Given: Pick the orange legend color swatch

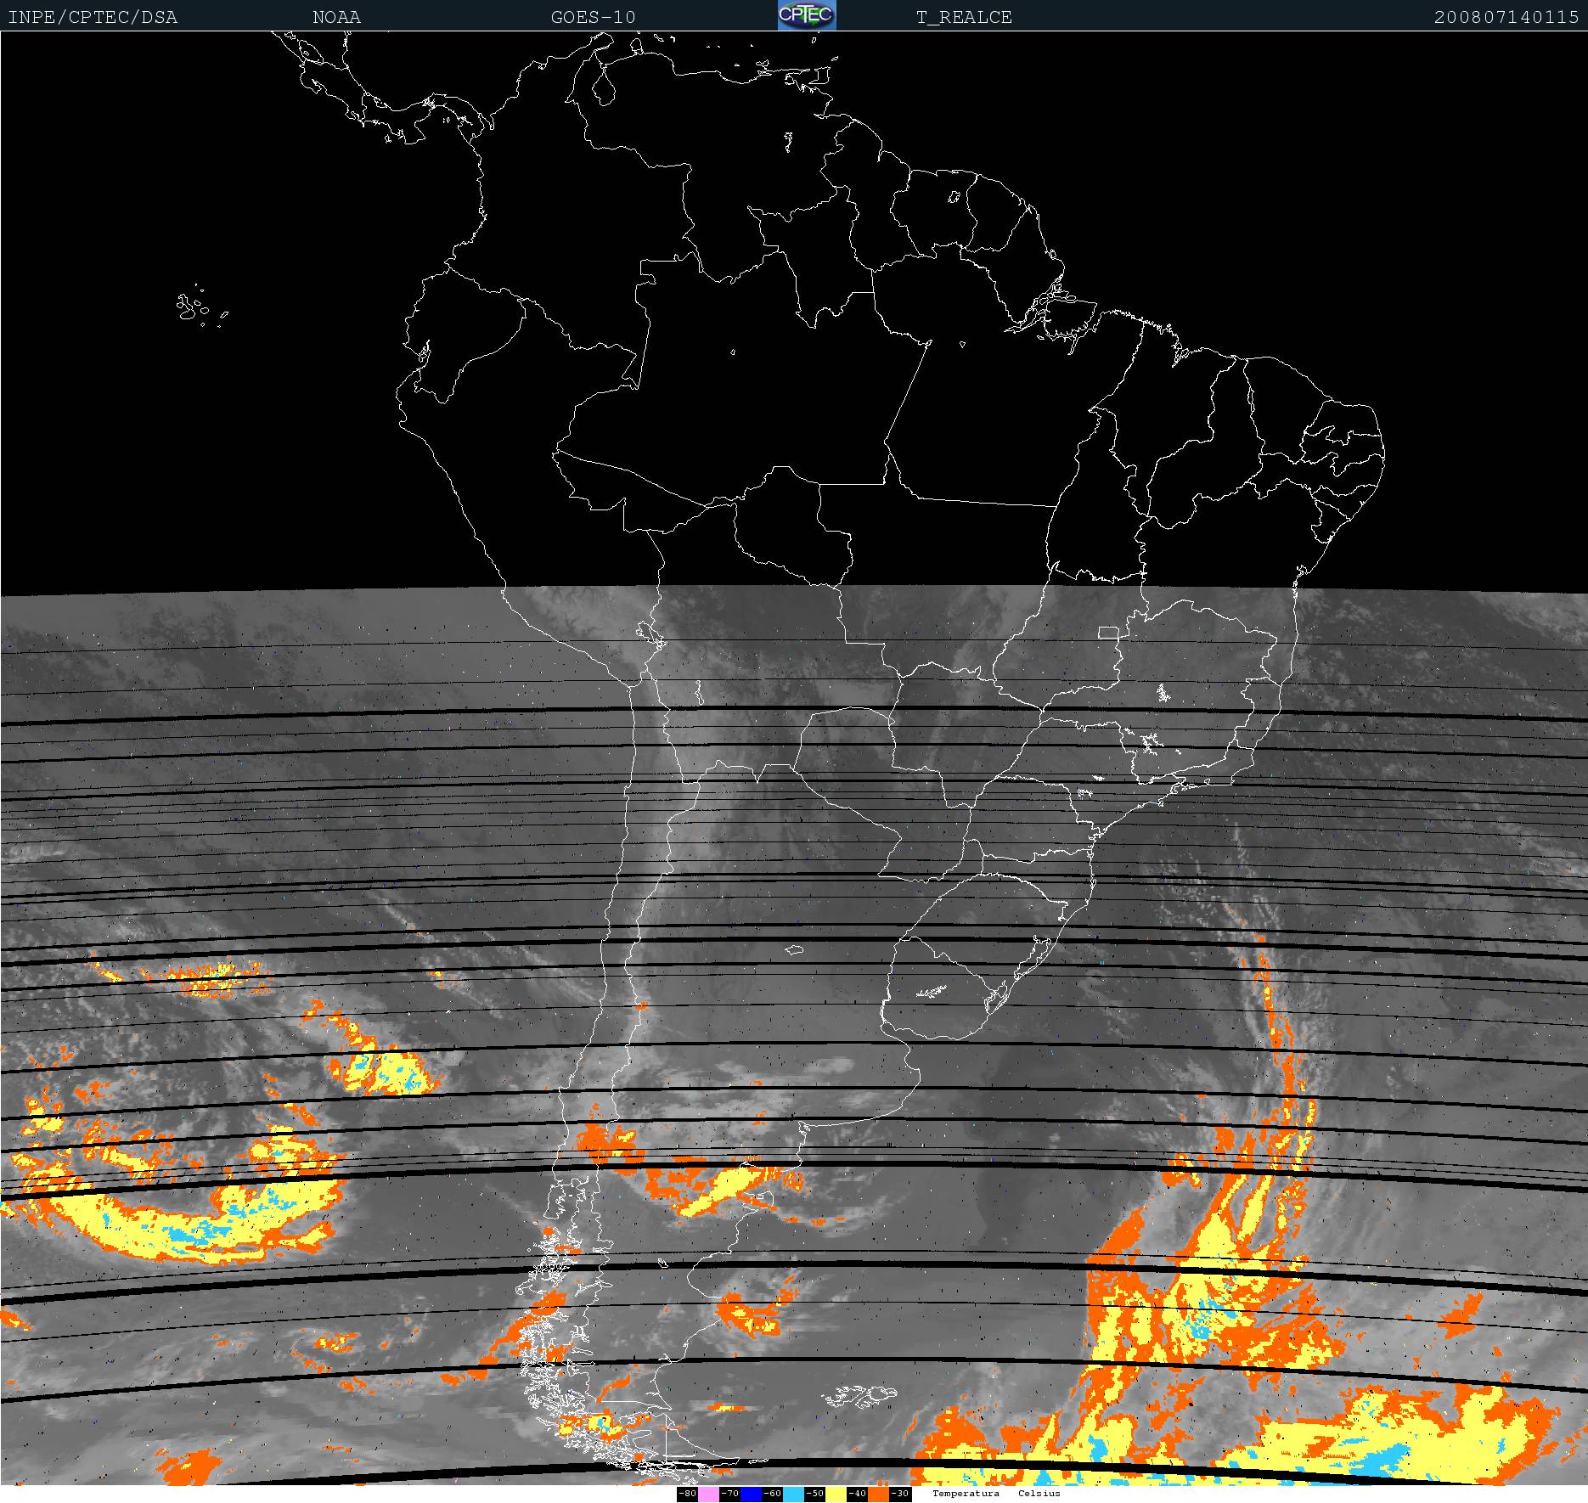Looking at the screenshot, I should pos(878,1494).
